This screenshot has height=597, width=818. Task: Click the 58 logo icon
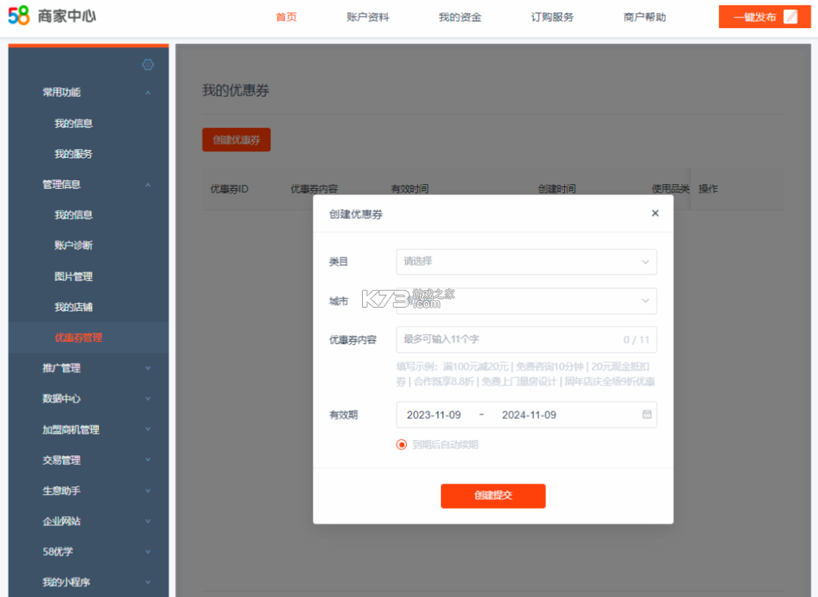[x=17, y=15]
